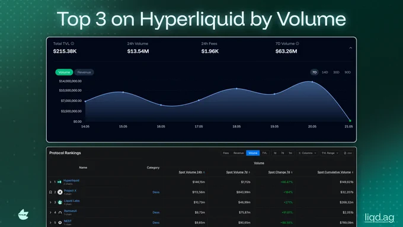The width and height of the screenshot is (403, 227).
Task: Click the 15.05 data point on chart
Action: 123,92
